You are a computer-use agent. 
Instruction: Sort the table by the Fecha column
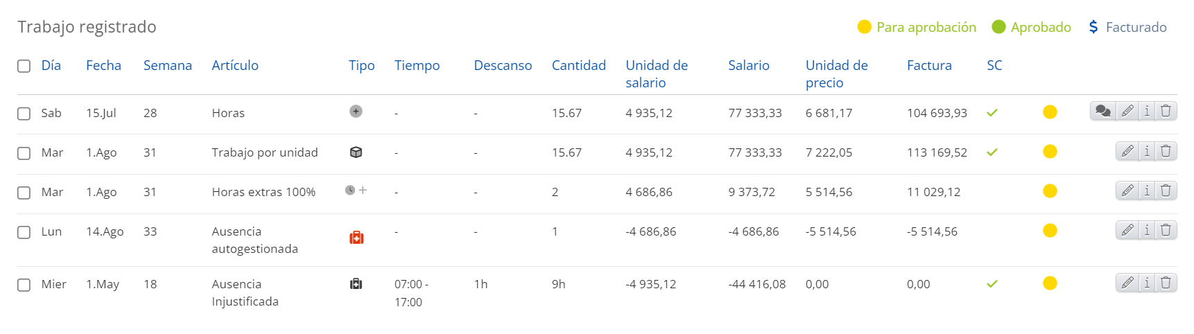click(x=103, y=65)
